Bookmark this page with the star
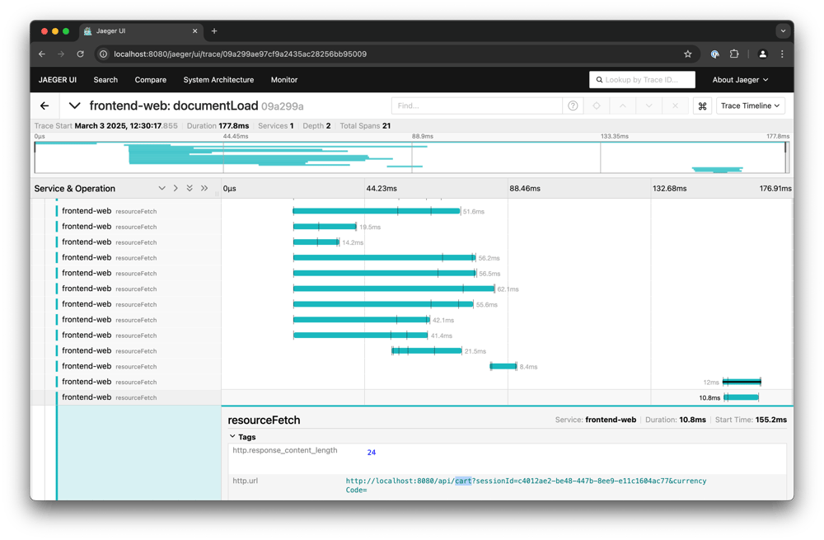This screenshot has height=540, width=824. pos(688,54)
